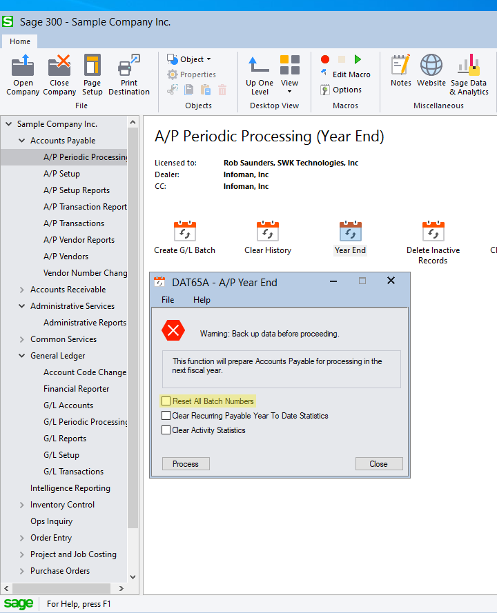
Task: Open G/L Accounts in tree
Action: (68, 405)
